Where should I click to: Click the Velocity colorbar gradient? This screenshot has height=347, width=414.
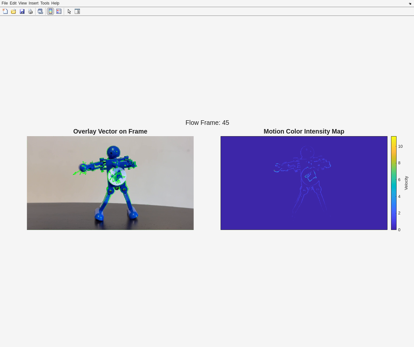(x=394, y=183)
